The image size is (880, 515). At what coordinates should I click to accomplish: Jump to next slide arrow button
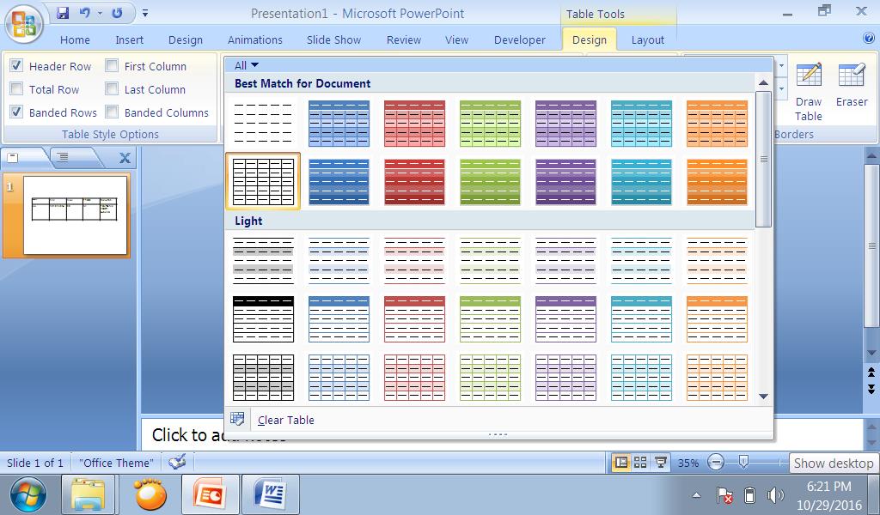(871, 388)
